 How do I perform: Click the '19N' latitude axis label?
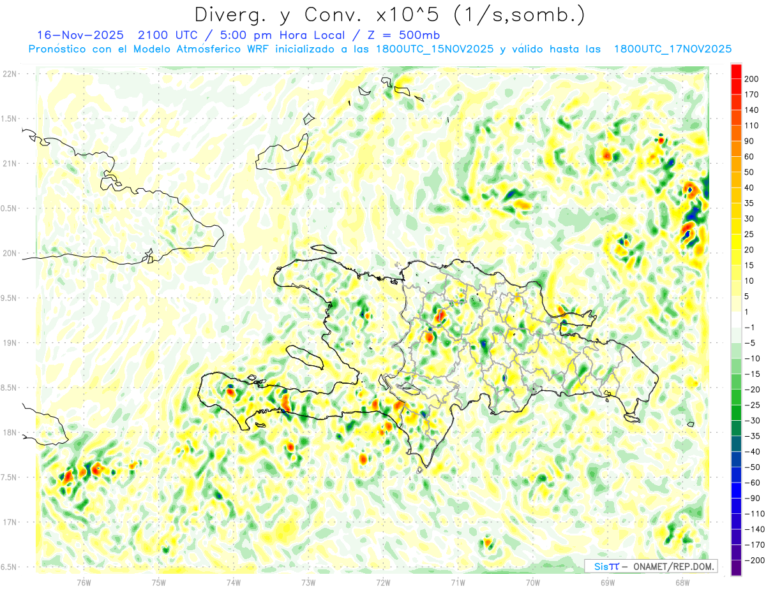(10, 343)
